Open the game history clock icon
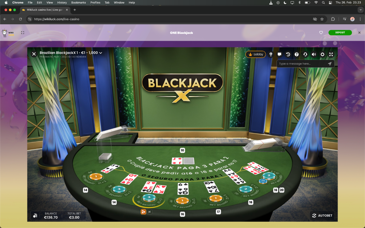365x228 pixels. coord(288,54)
